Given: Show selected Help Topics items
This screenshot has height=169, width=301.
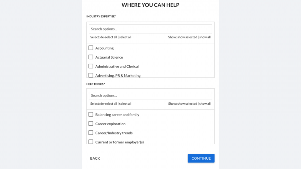Looking at the screenshot, I should point(187,104).
